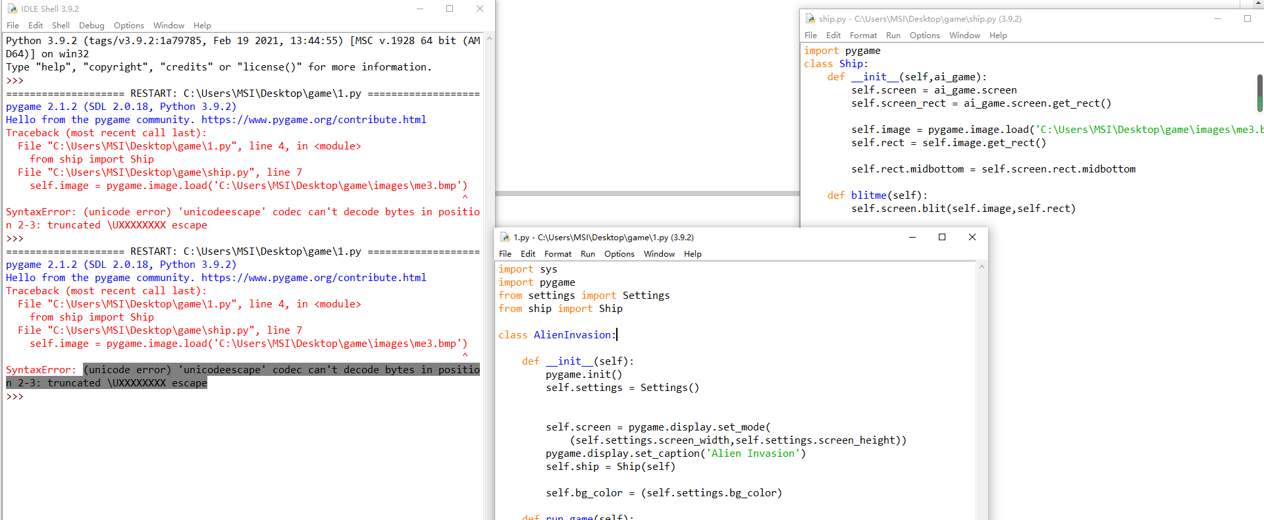This screenshot has height=520, width=1264.
Task: Click the 1.py title bar file icon
Action: (x=504, y=237)
